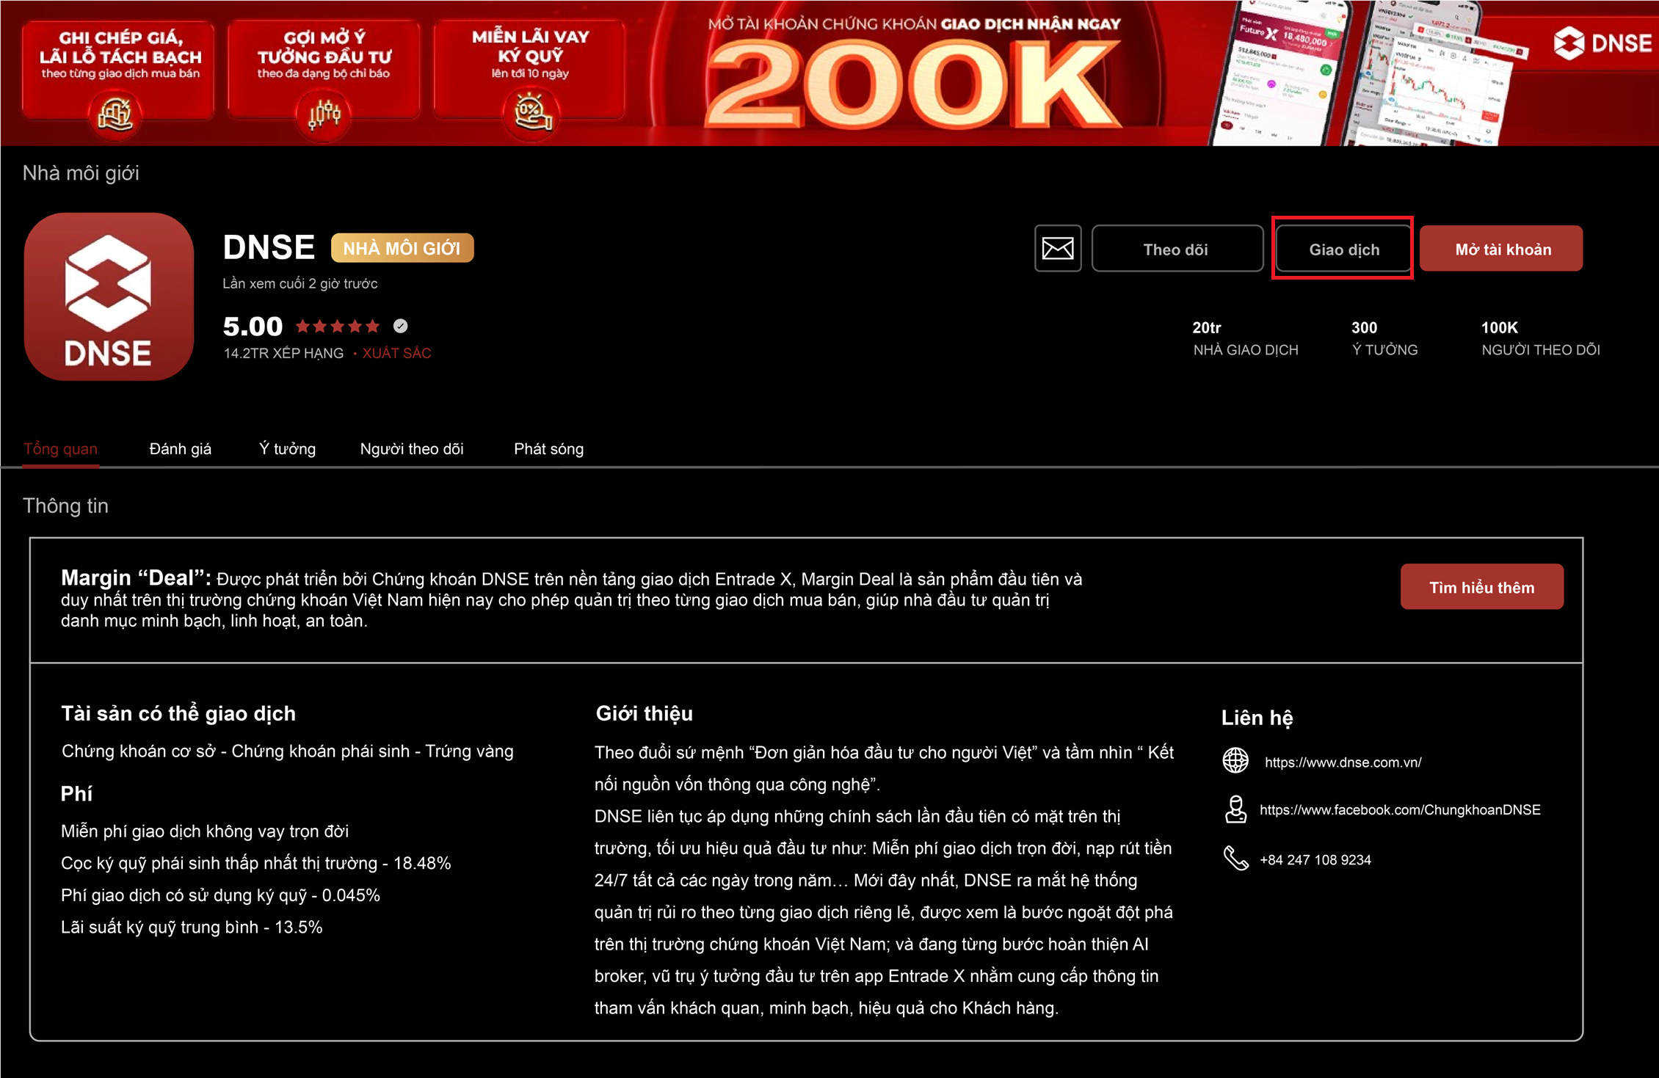Click the candlestick chart banner icon

(324, 114)
